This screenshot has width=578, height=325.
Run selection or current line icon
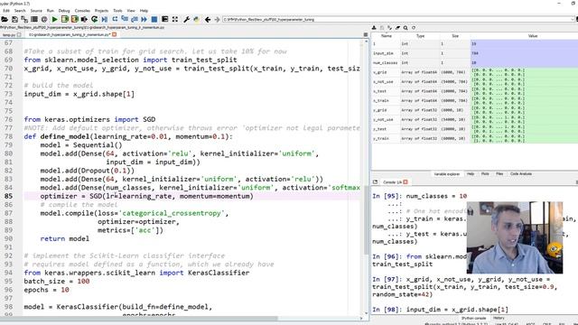84,19
